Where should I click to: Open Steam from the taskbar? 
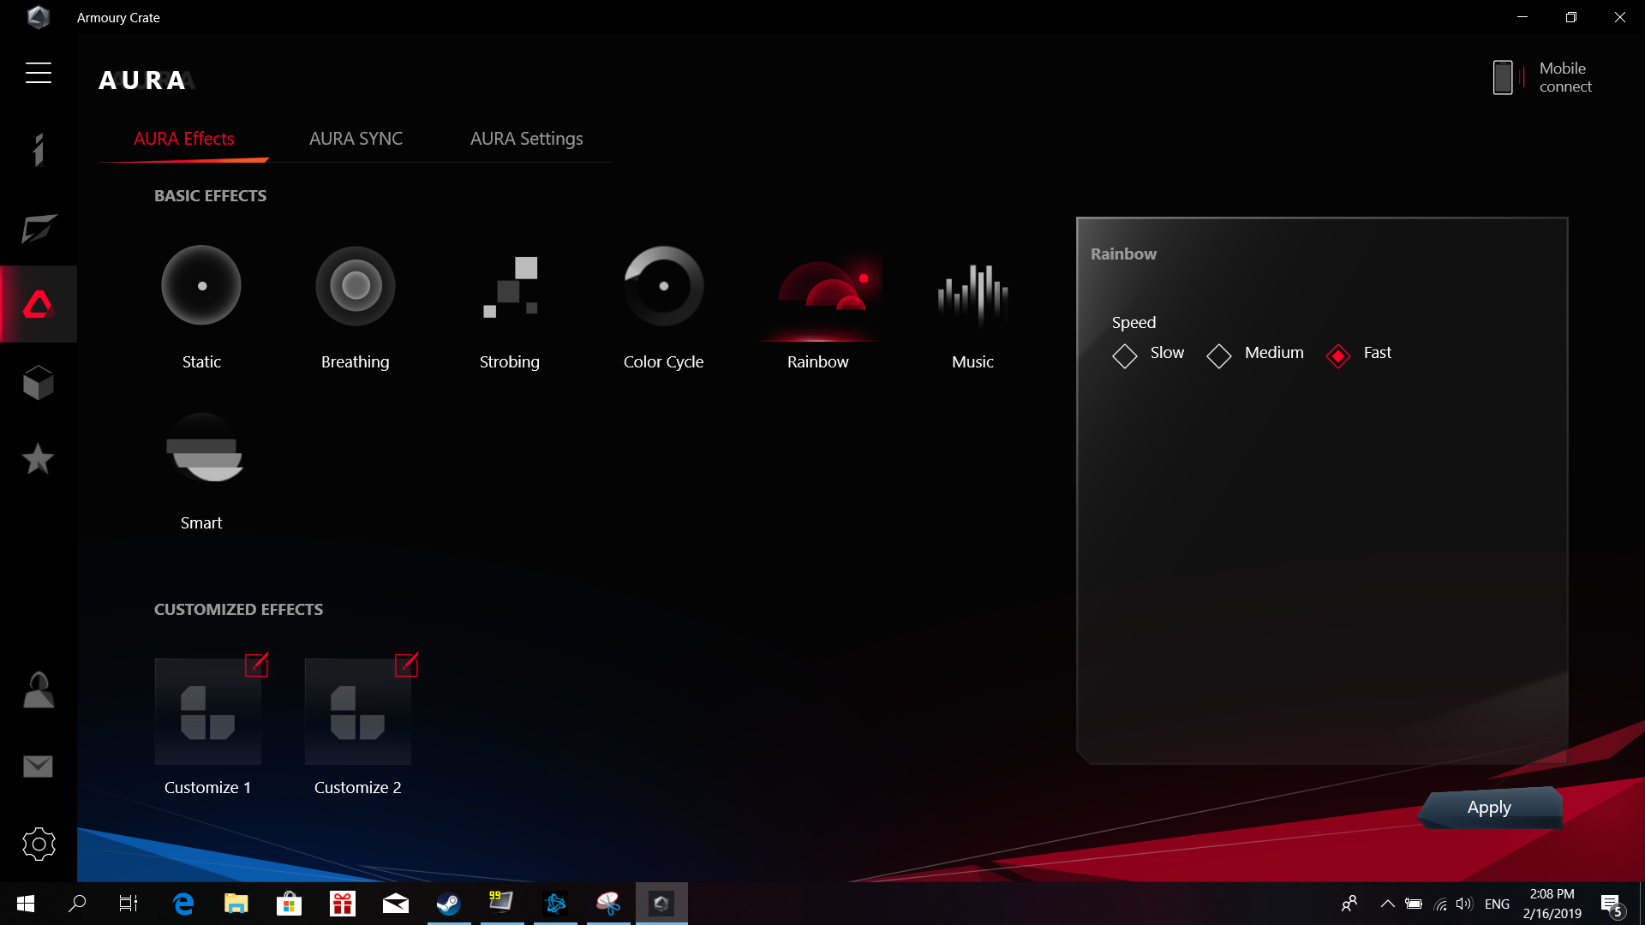tap(449, 904)
